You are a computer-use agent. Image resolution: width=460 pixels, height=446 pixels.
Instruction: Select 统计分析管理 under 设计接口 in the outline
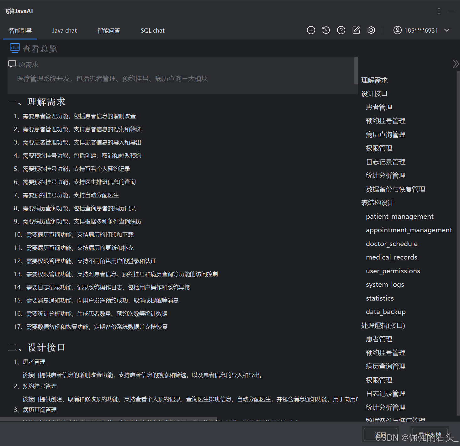[x=386, y=176]
